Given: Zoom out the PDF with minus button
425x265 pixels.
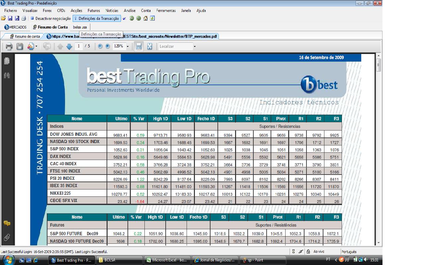Looking at the screenshot, I should (x=100, y=46).
